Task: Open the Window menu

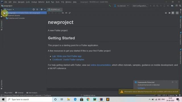Action: pos(69,2)
